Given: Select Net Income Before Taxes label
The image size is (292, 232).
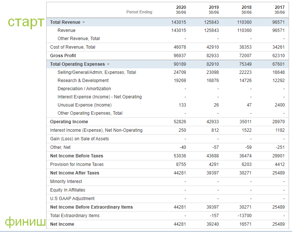Looking at the screenshot, I should [x=77, y=156].
